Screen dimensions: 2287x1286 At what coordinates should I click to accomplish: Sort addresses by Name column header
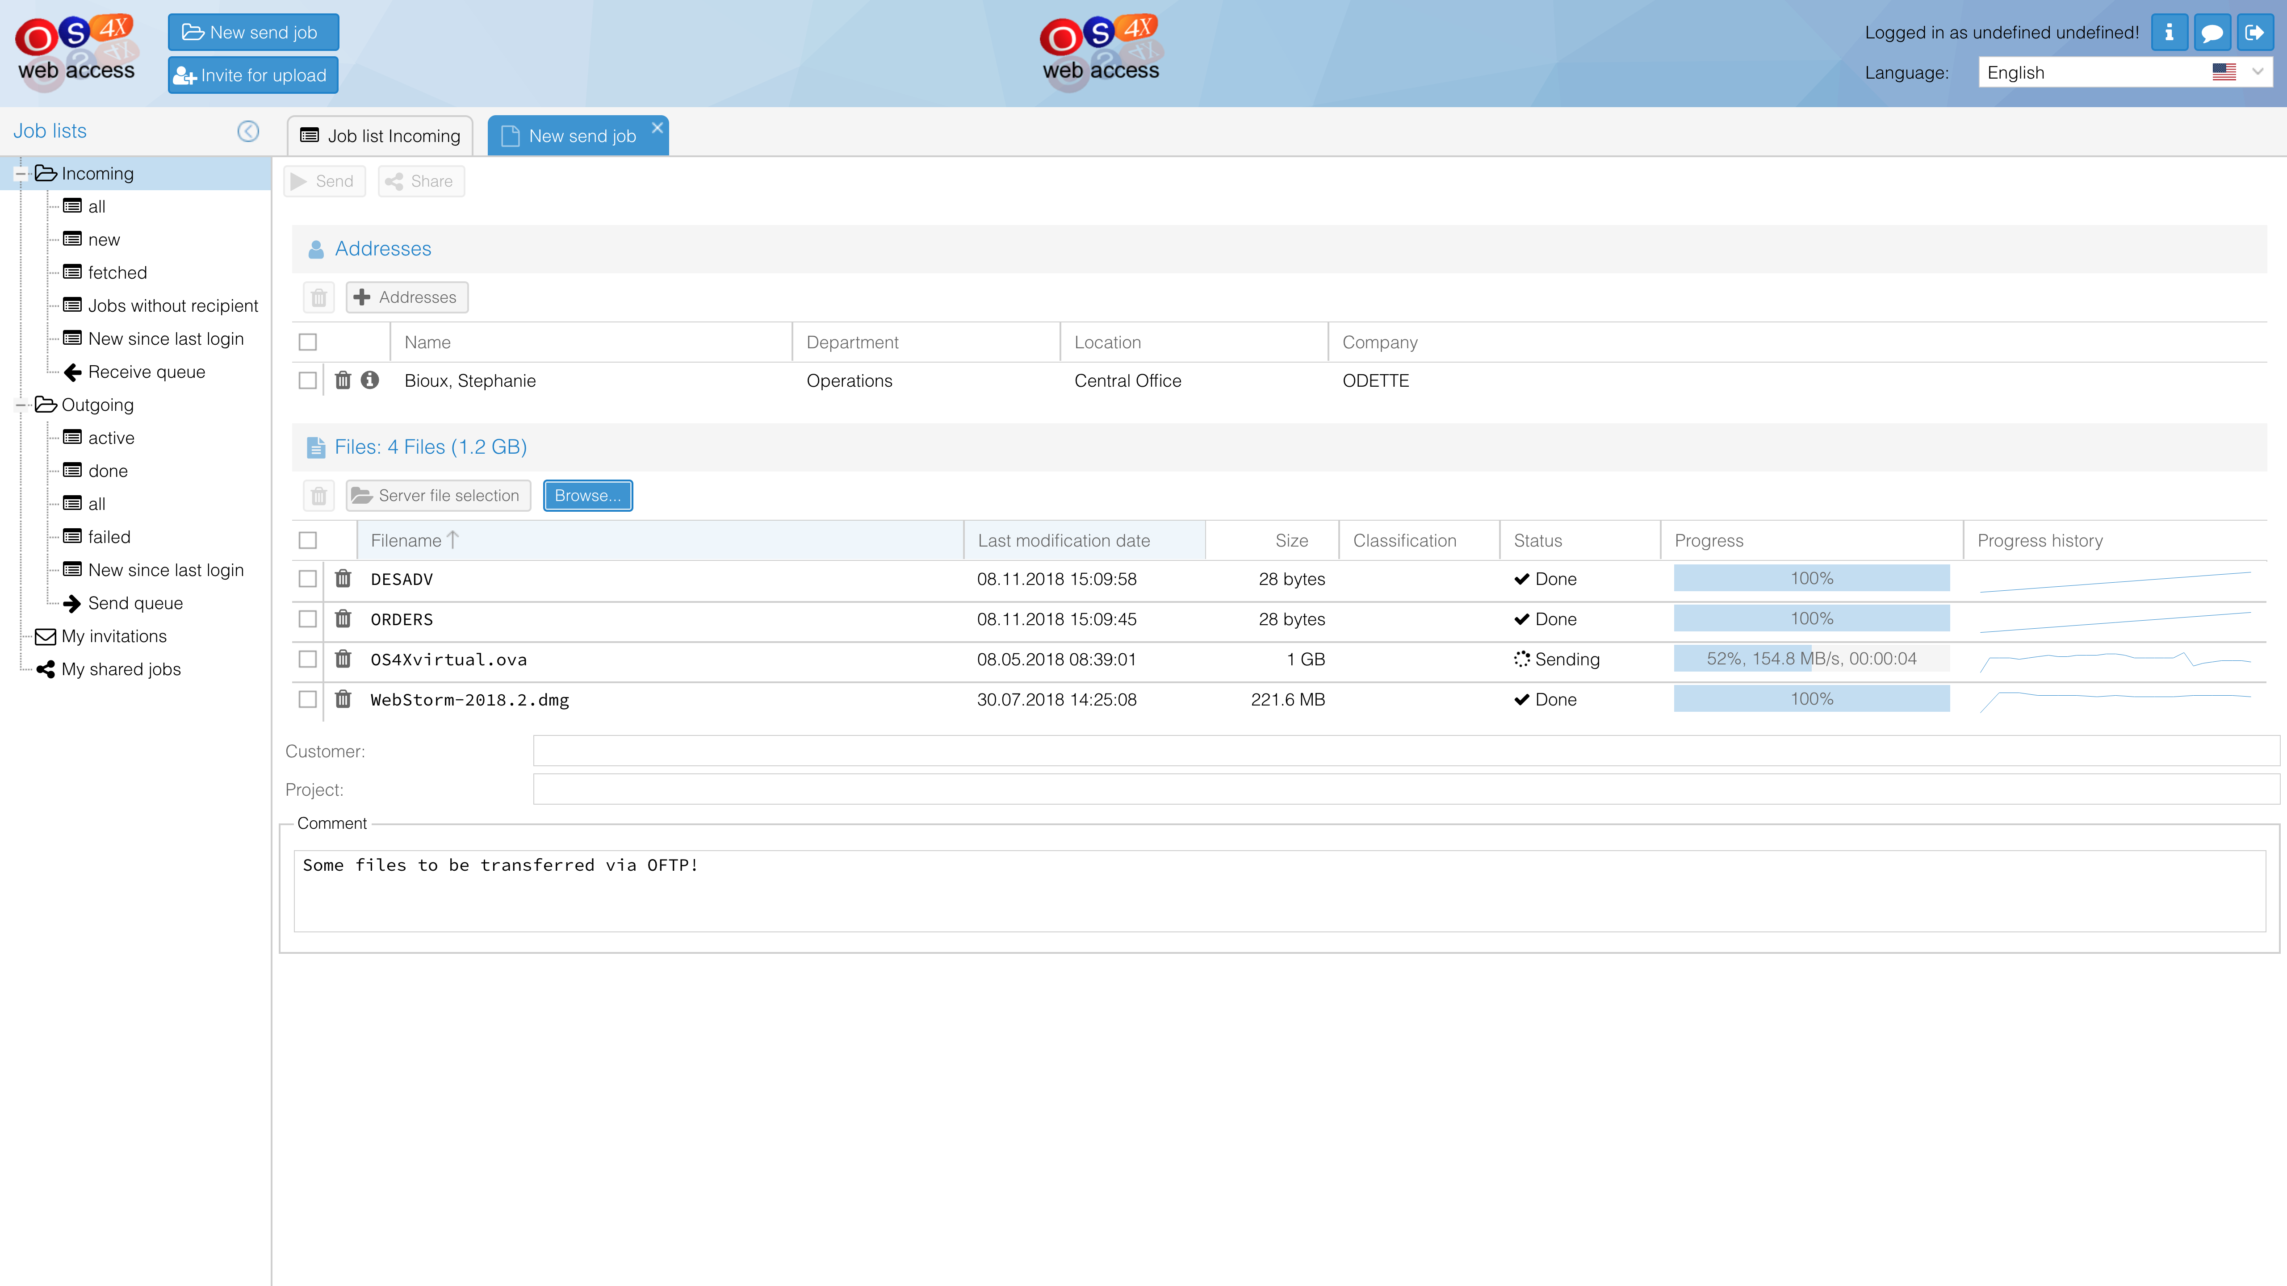tap(591, 342)
